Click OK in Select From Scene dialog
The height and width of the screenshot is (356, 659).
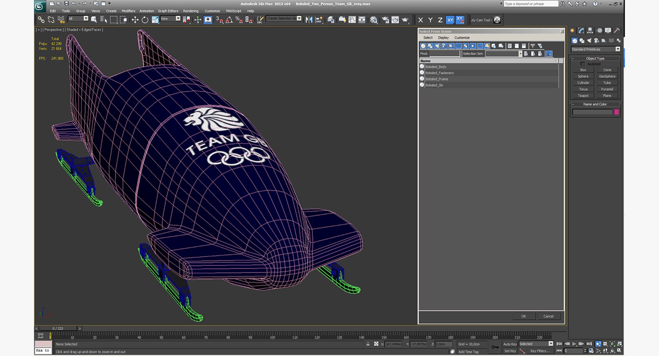pyautogui.click(x=524, y=316)
